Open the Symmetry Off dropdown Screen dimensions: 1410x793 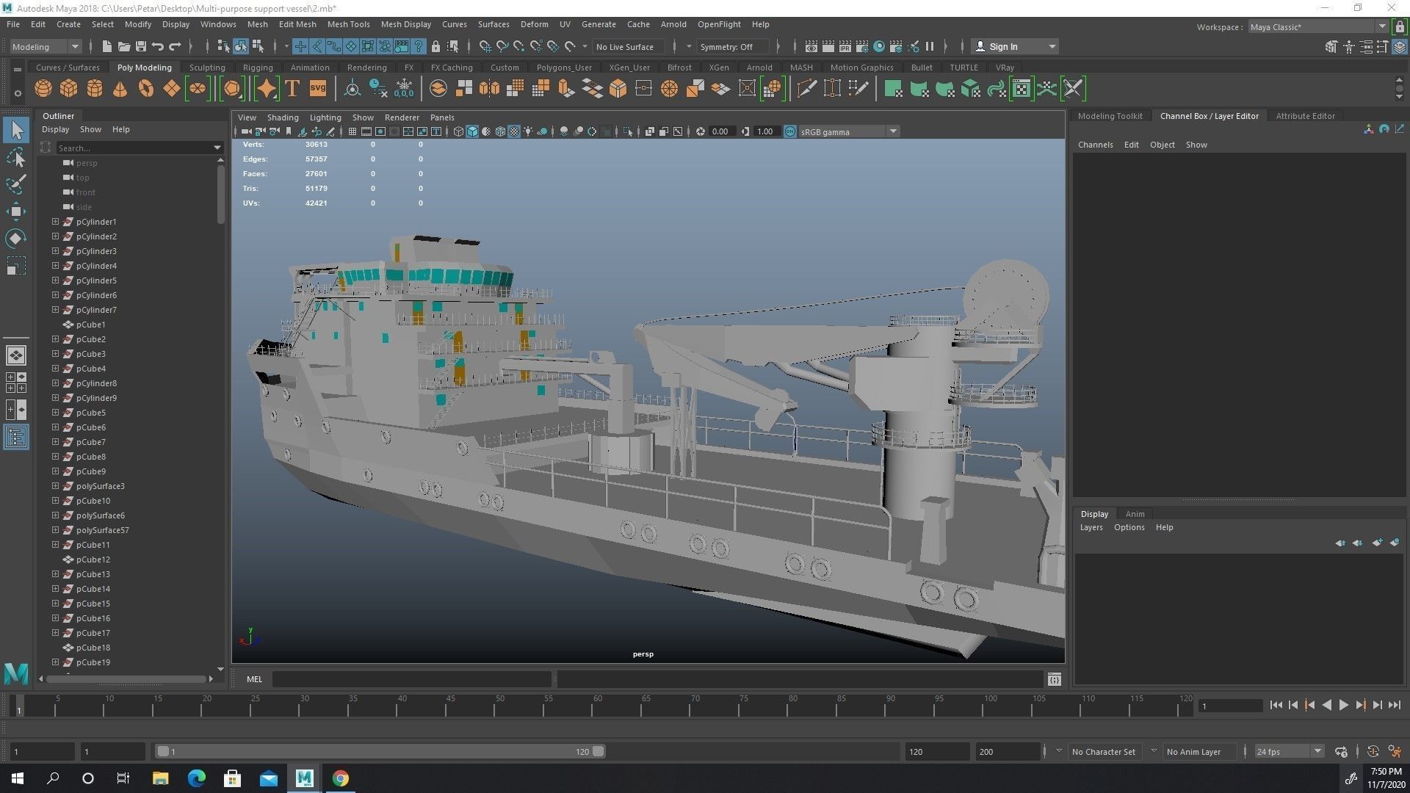pos(732,46)
